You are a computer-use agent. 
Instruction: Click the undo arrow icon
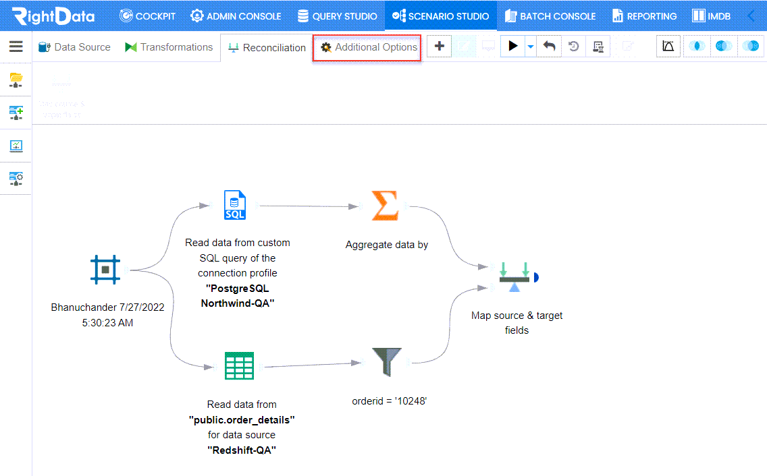tap(550, 47)
